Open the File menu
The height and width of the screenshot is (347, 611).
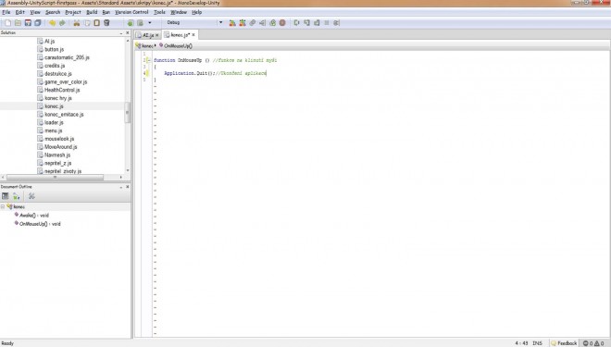point(6,12)
